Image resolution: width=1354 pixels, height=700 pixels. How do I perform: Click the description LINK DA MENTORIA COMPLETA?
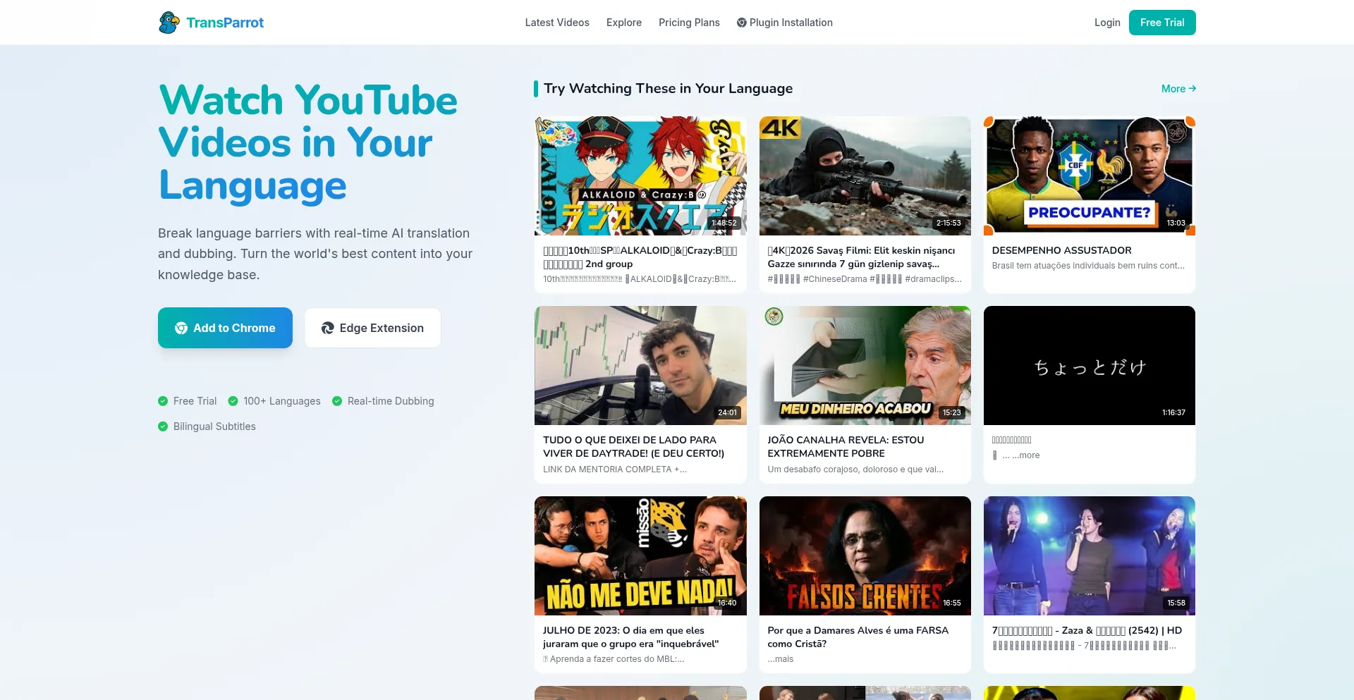tap(615, 469)
